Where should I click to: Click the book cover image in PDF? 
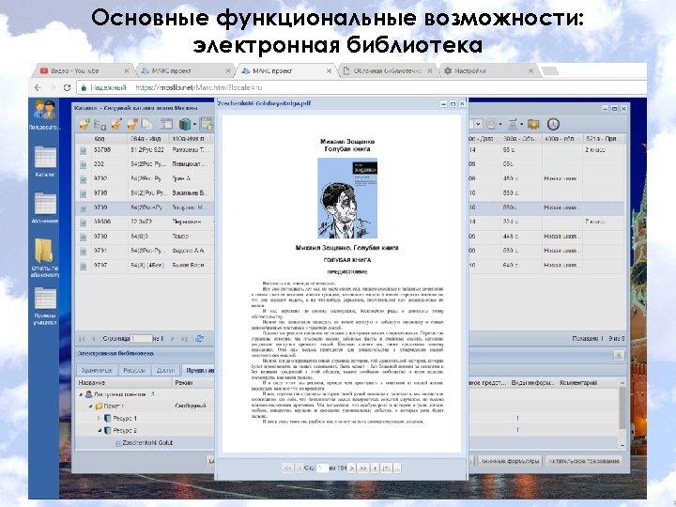[x=347, y=198]
